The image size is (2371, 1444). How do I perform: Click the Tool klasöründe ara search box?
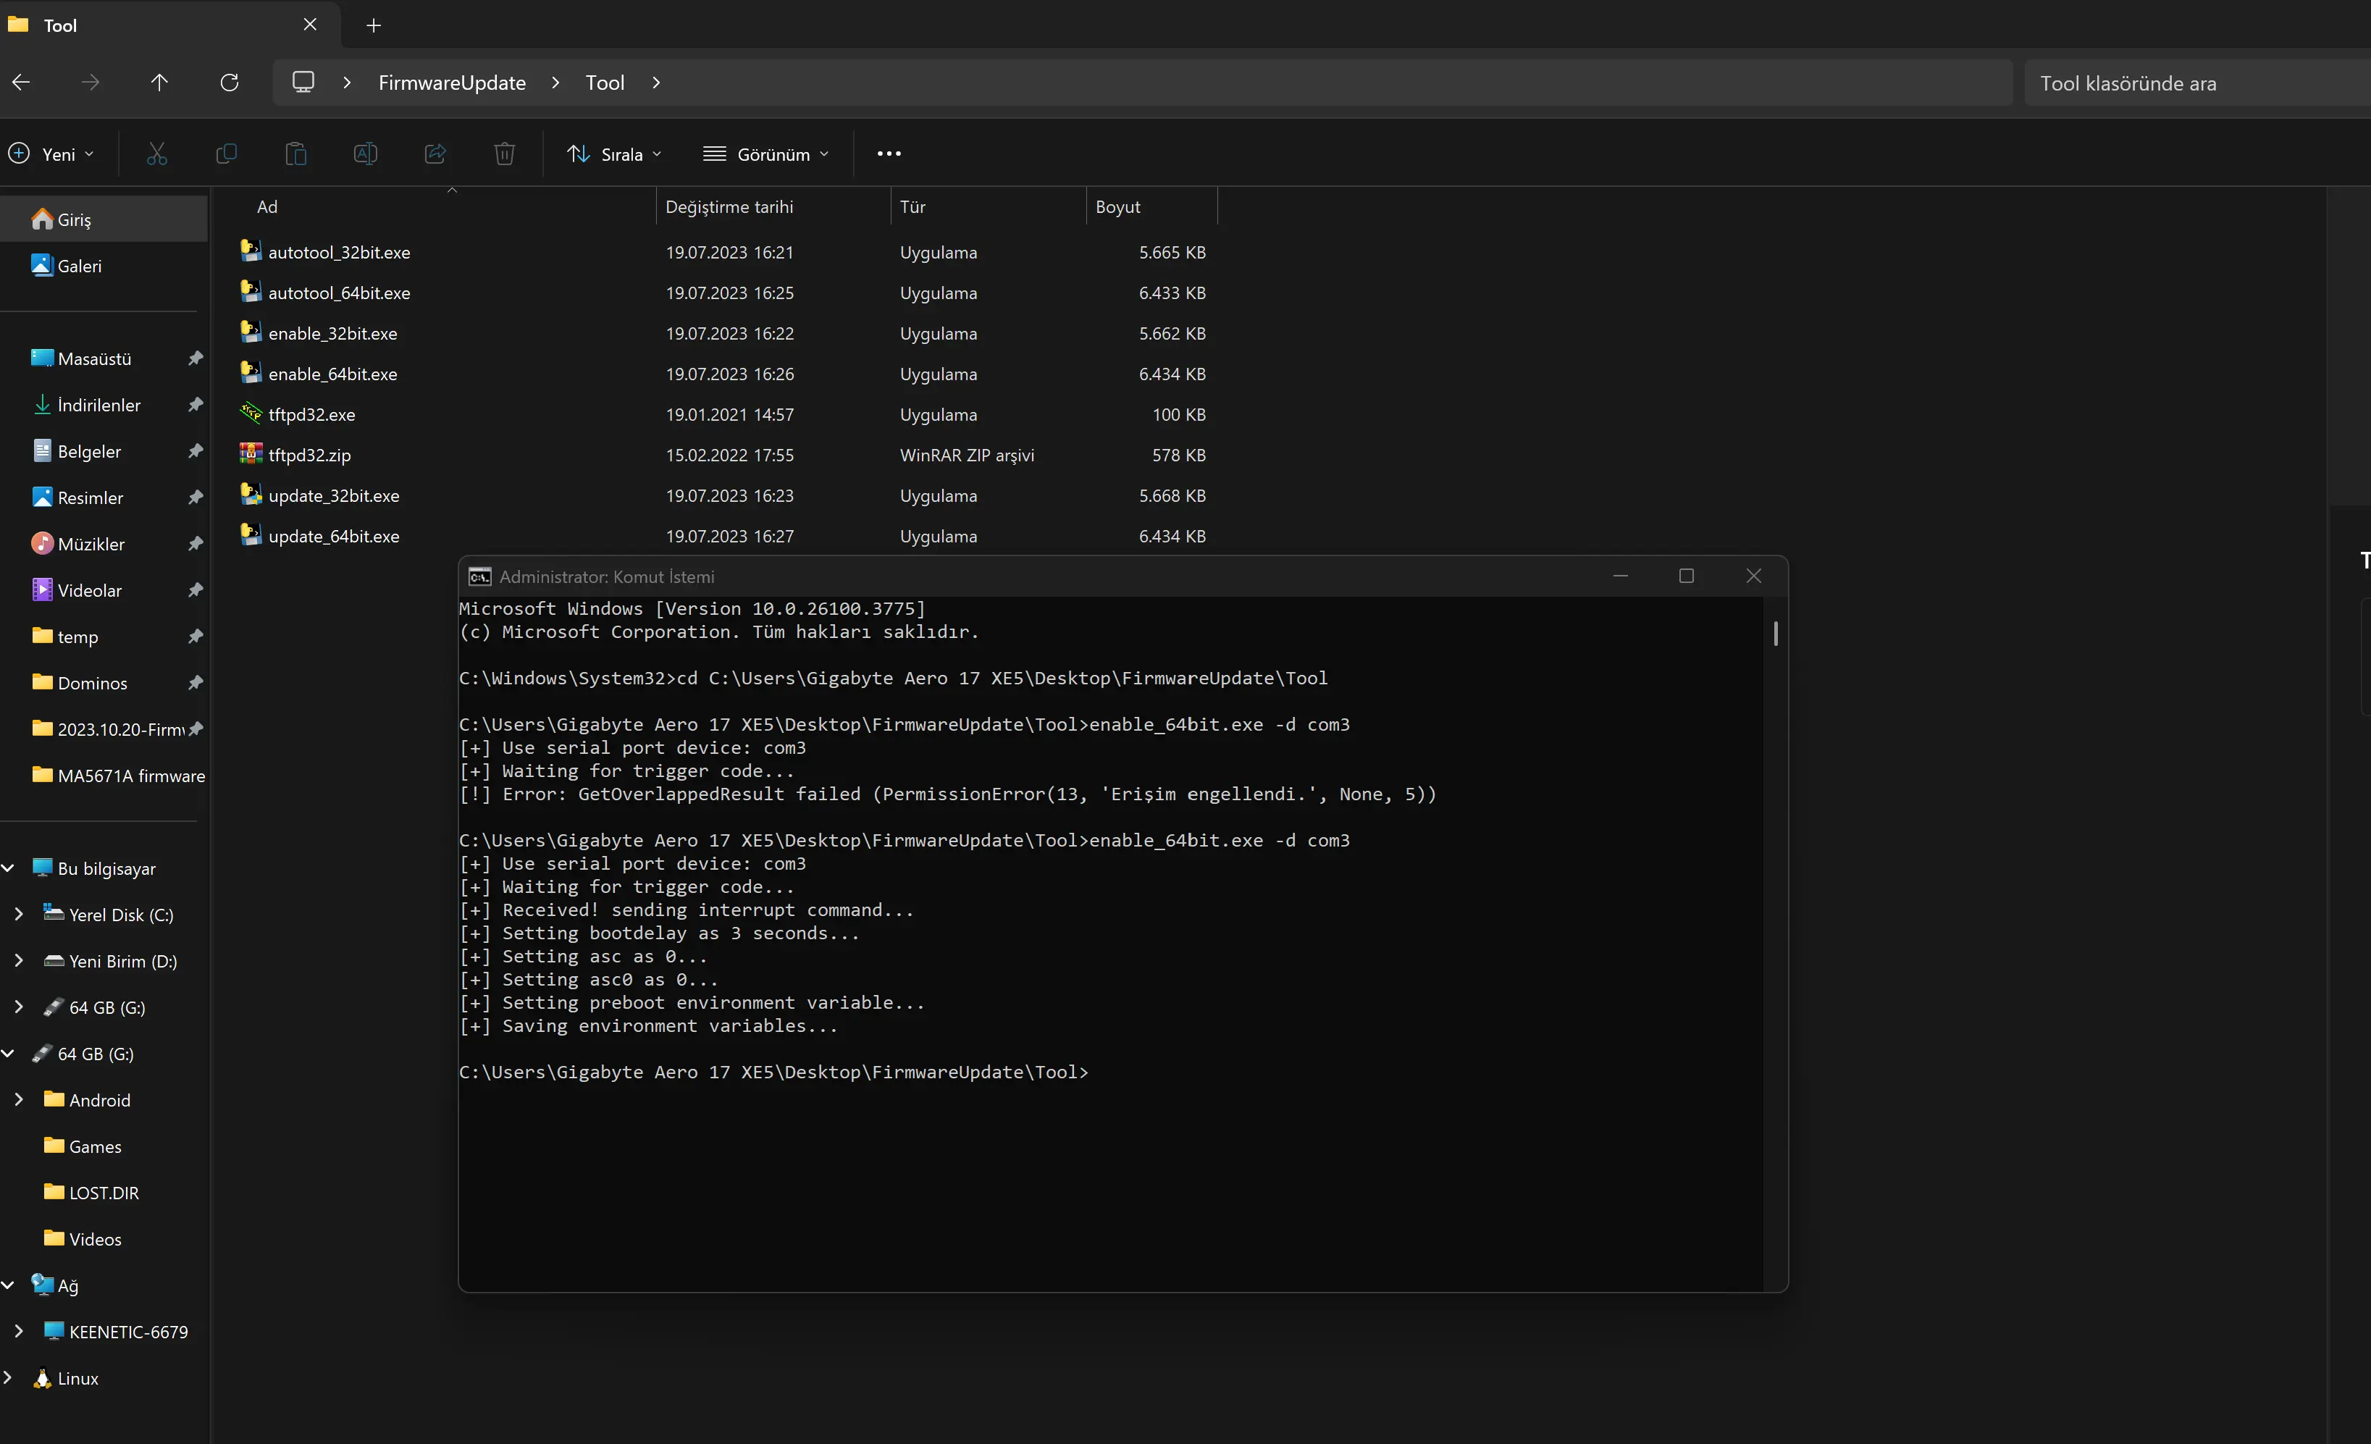[x=2198, y=84]
